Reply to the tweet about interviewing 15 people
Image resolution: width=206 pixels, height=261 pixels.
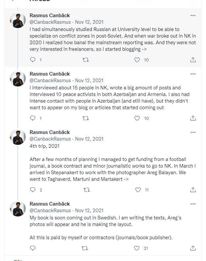(x=33, y=118)
